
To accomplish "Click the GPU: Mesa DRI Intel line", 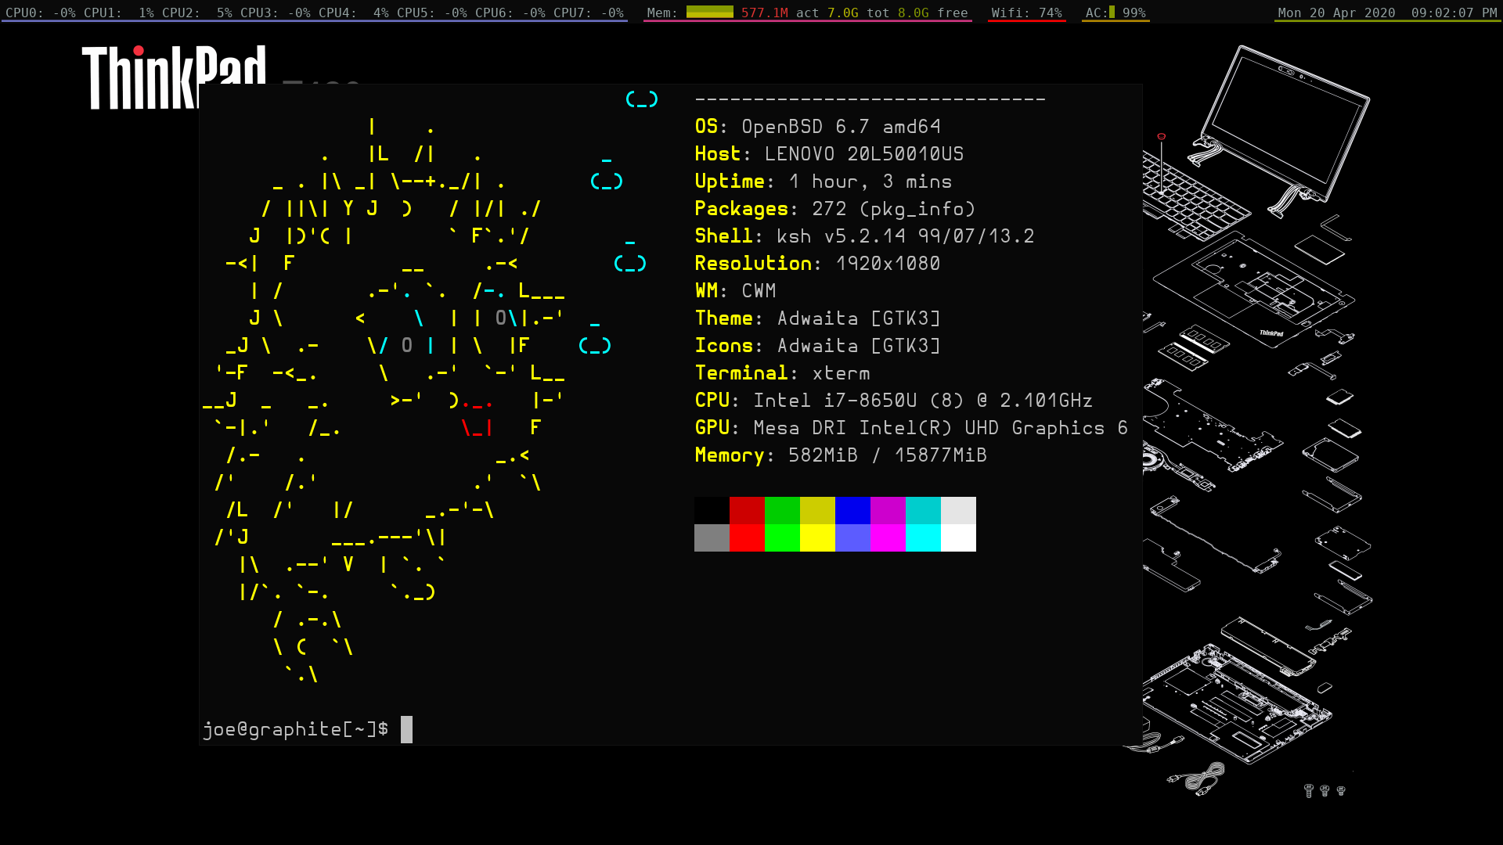I will 911,428.
